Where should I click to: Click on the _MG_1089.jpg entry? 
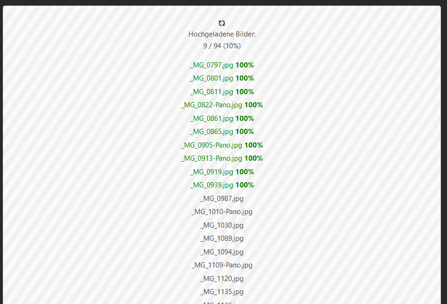click(x=222, y=238)
